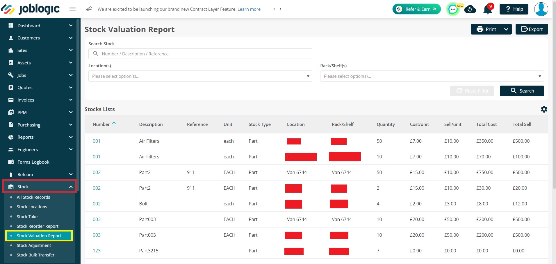Open Stock Adjustment submenu item

34,245
